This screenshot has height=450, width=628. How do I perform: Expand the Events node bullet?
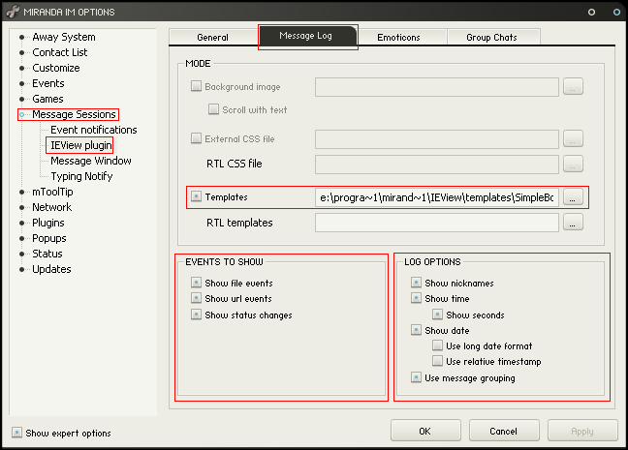(x=22, y=84)
